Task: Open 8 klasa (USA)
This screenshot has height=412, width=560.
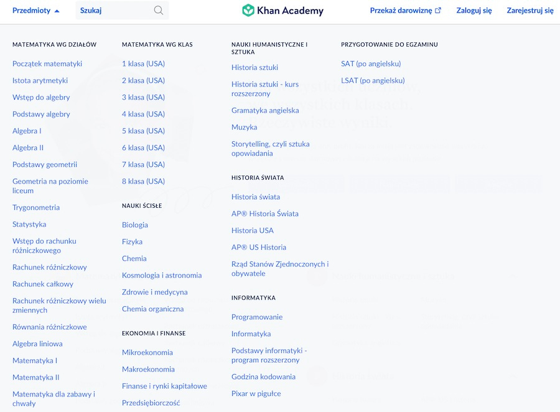Action: [x=143, y=181]
